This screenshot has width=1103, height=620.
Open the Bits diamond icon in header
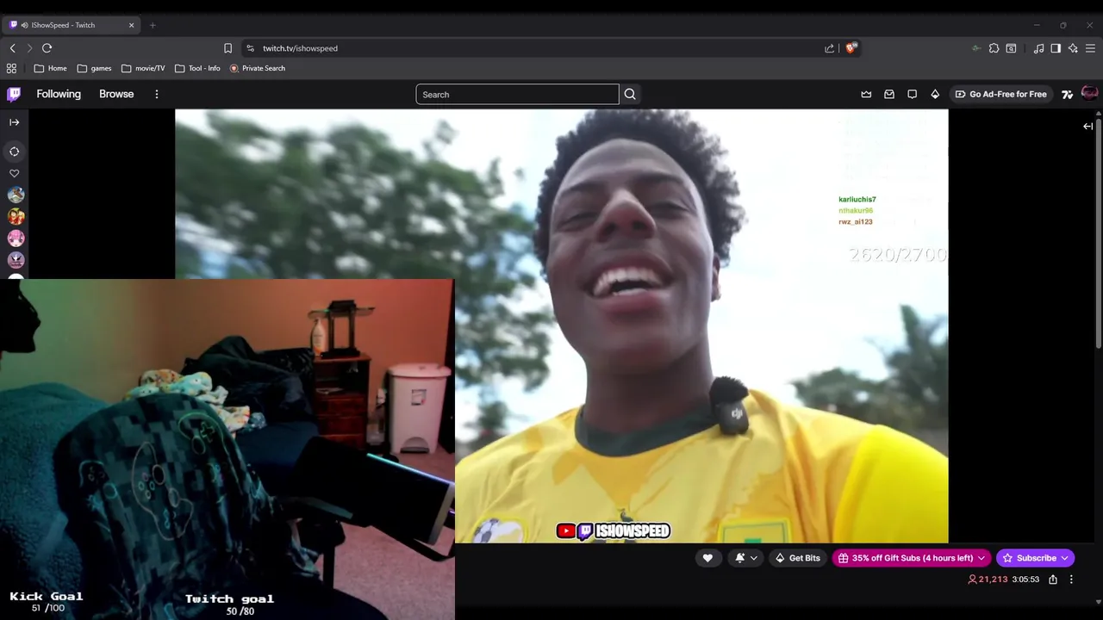(935, 94)
